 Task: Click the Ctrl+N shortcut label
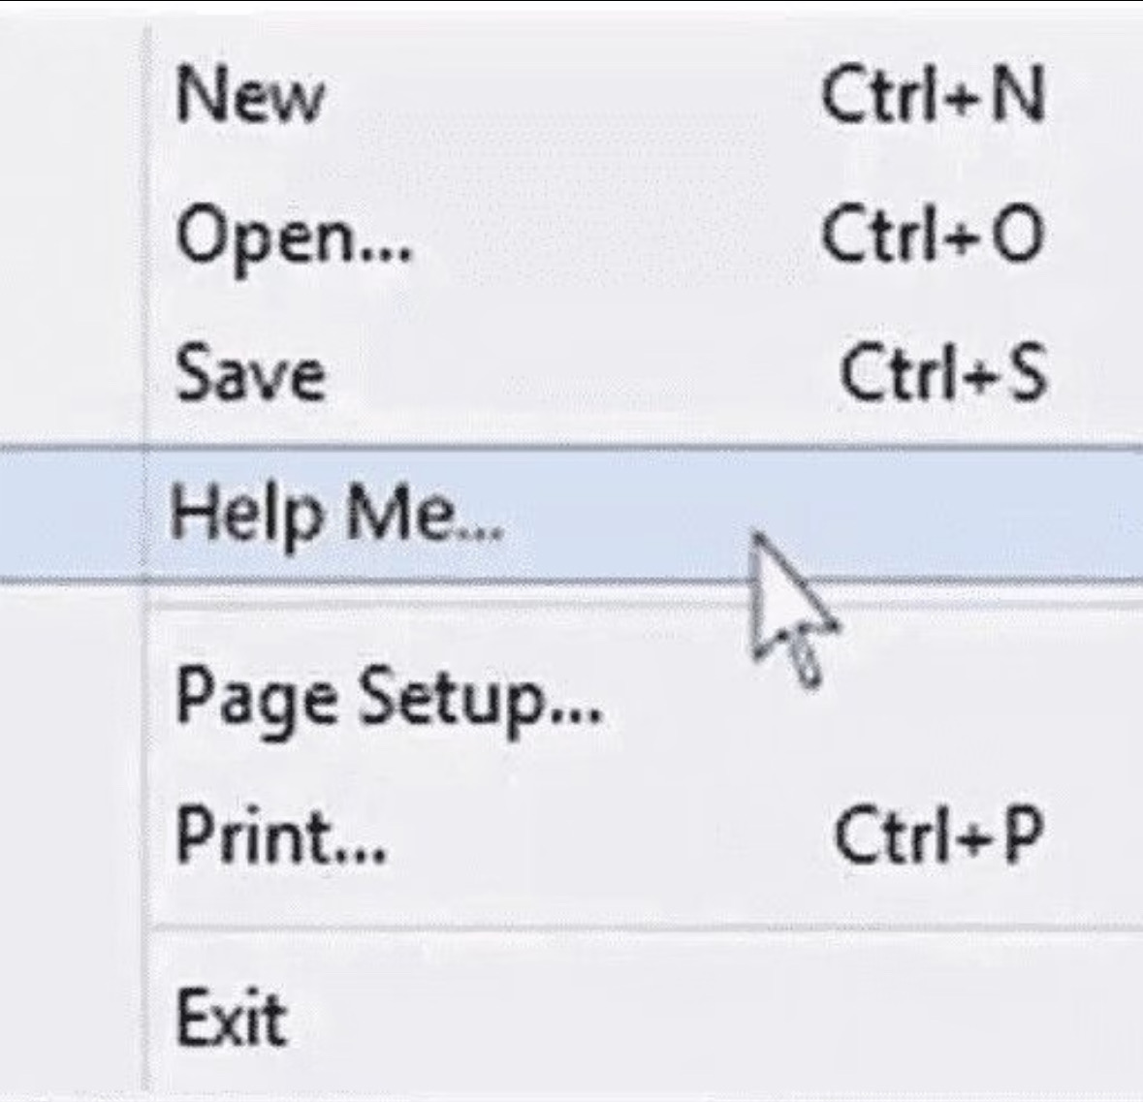pos(933,97)
